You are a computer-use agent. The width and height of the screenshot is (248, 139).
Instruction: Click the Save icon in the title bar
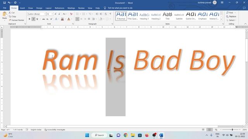[x=4, y=3]
